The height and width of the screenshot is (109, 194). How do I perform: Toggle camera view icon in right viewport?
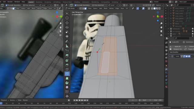(161, 31)
